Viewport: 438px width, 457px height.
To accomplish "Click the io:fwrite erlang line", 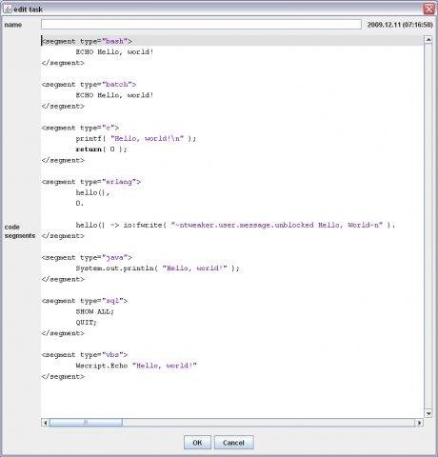I will pos(235,225).
